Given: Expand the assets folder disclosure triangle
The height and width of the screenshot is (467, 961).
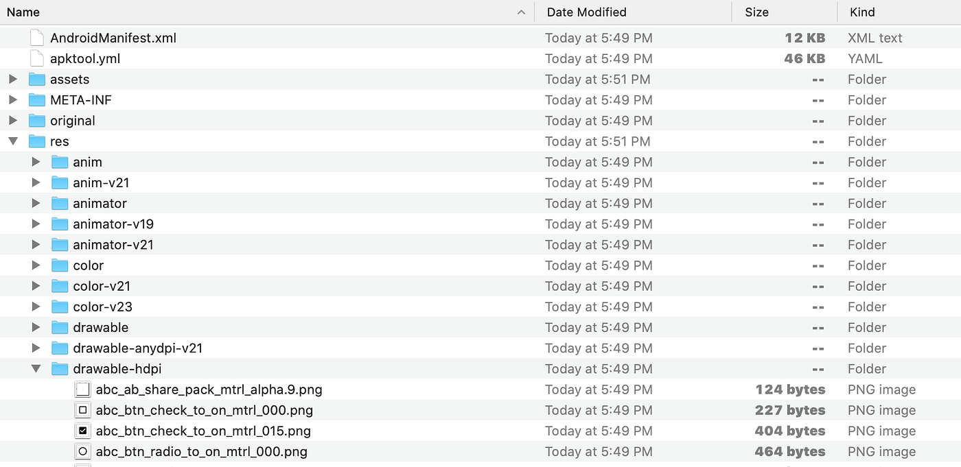Looking at the screenshot, I should point(13,79).
